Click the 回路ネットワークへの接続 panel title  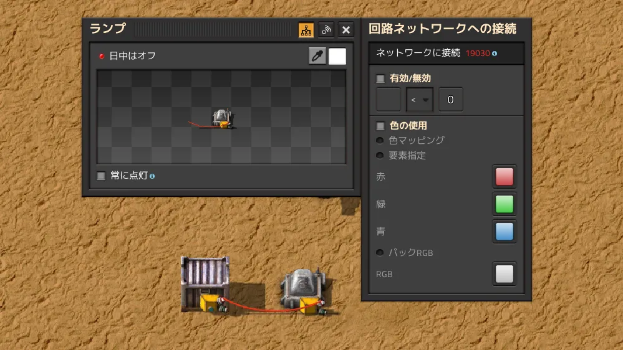pos(442,29)
